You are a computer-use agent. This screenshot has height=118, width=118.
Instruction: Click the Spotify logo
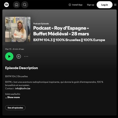tap(6, 5)
